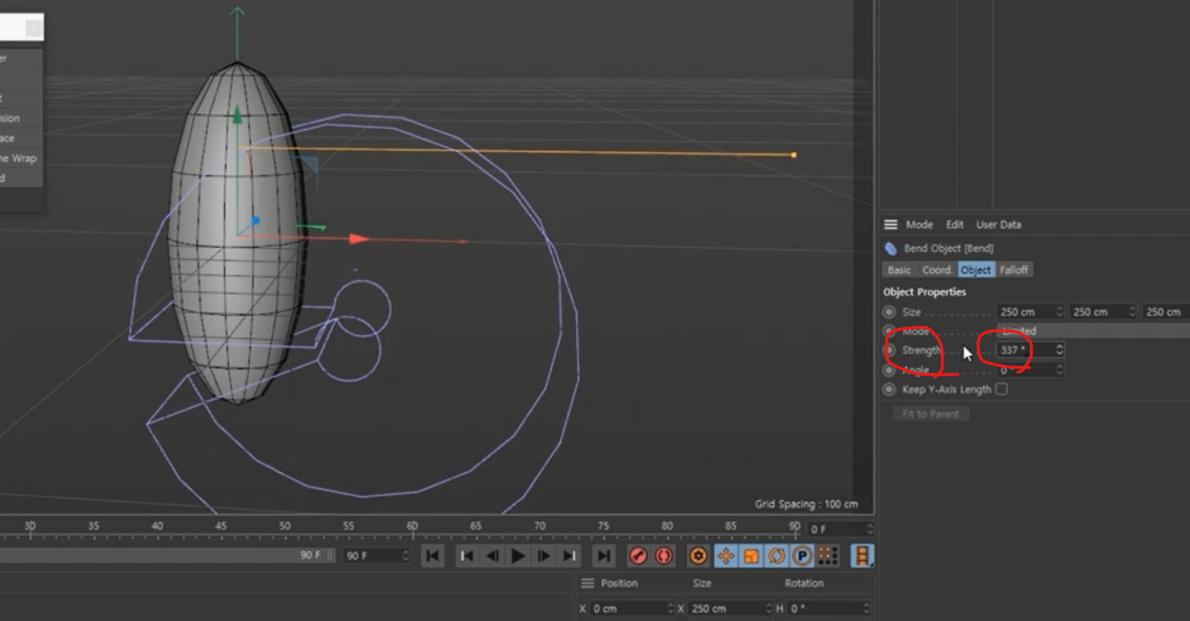Click the blue Z-axis handle in viewport
Image resolution: width=1190 pixels, height=621 pixels.
255,221
